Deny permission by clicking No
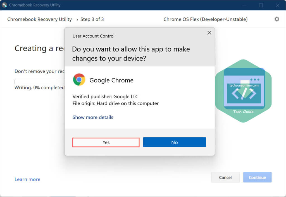 click(x=174, y=142)
